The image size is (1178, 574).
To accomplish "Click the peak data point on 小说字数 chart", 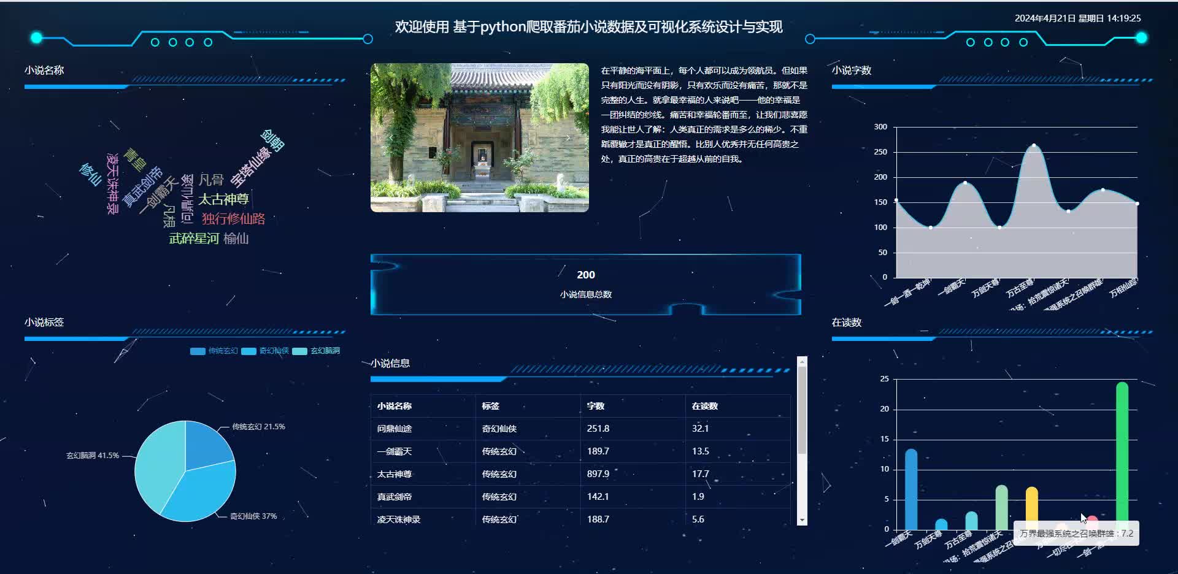I will point(1034,145).
